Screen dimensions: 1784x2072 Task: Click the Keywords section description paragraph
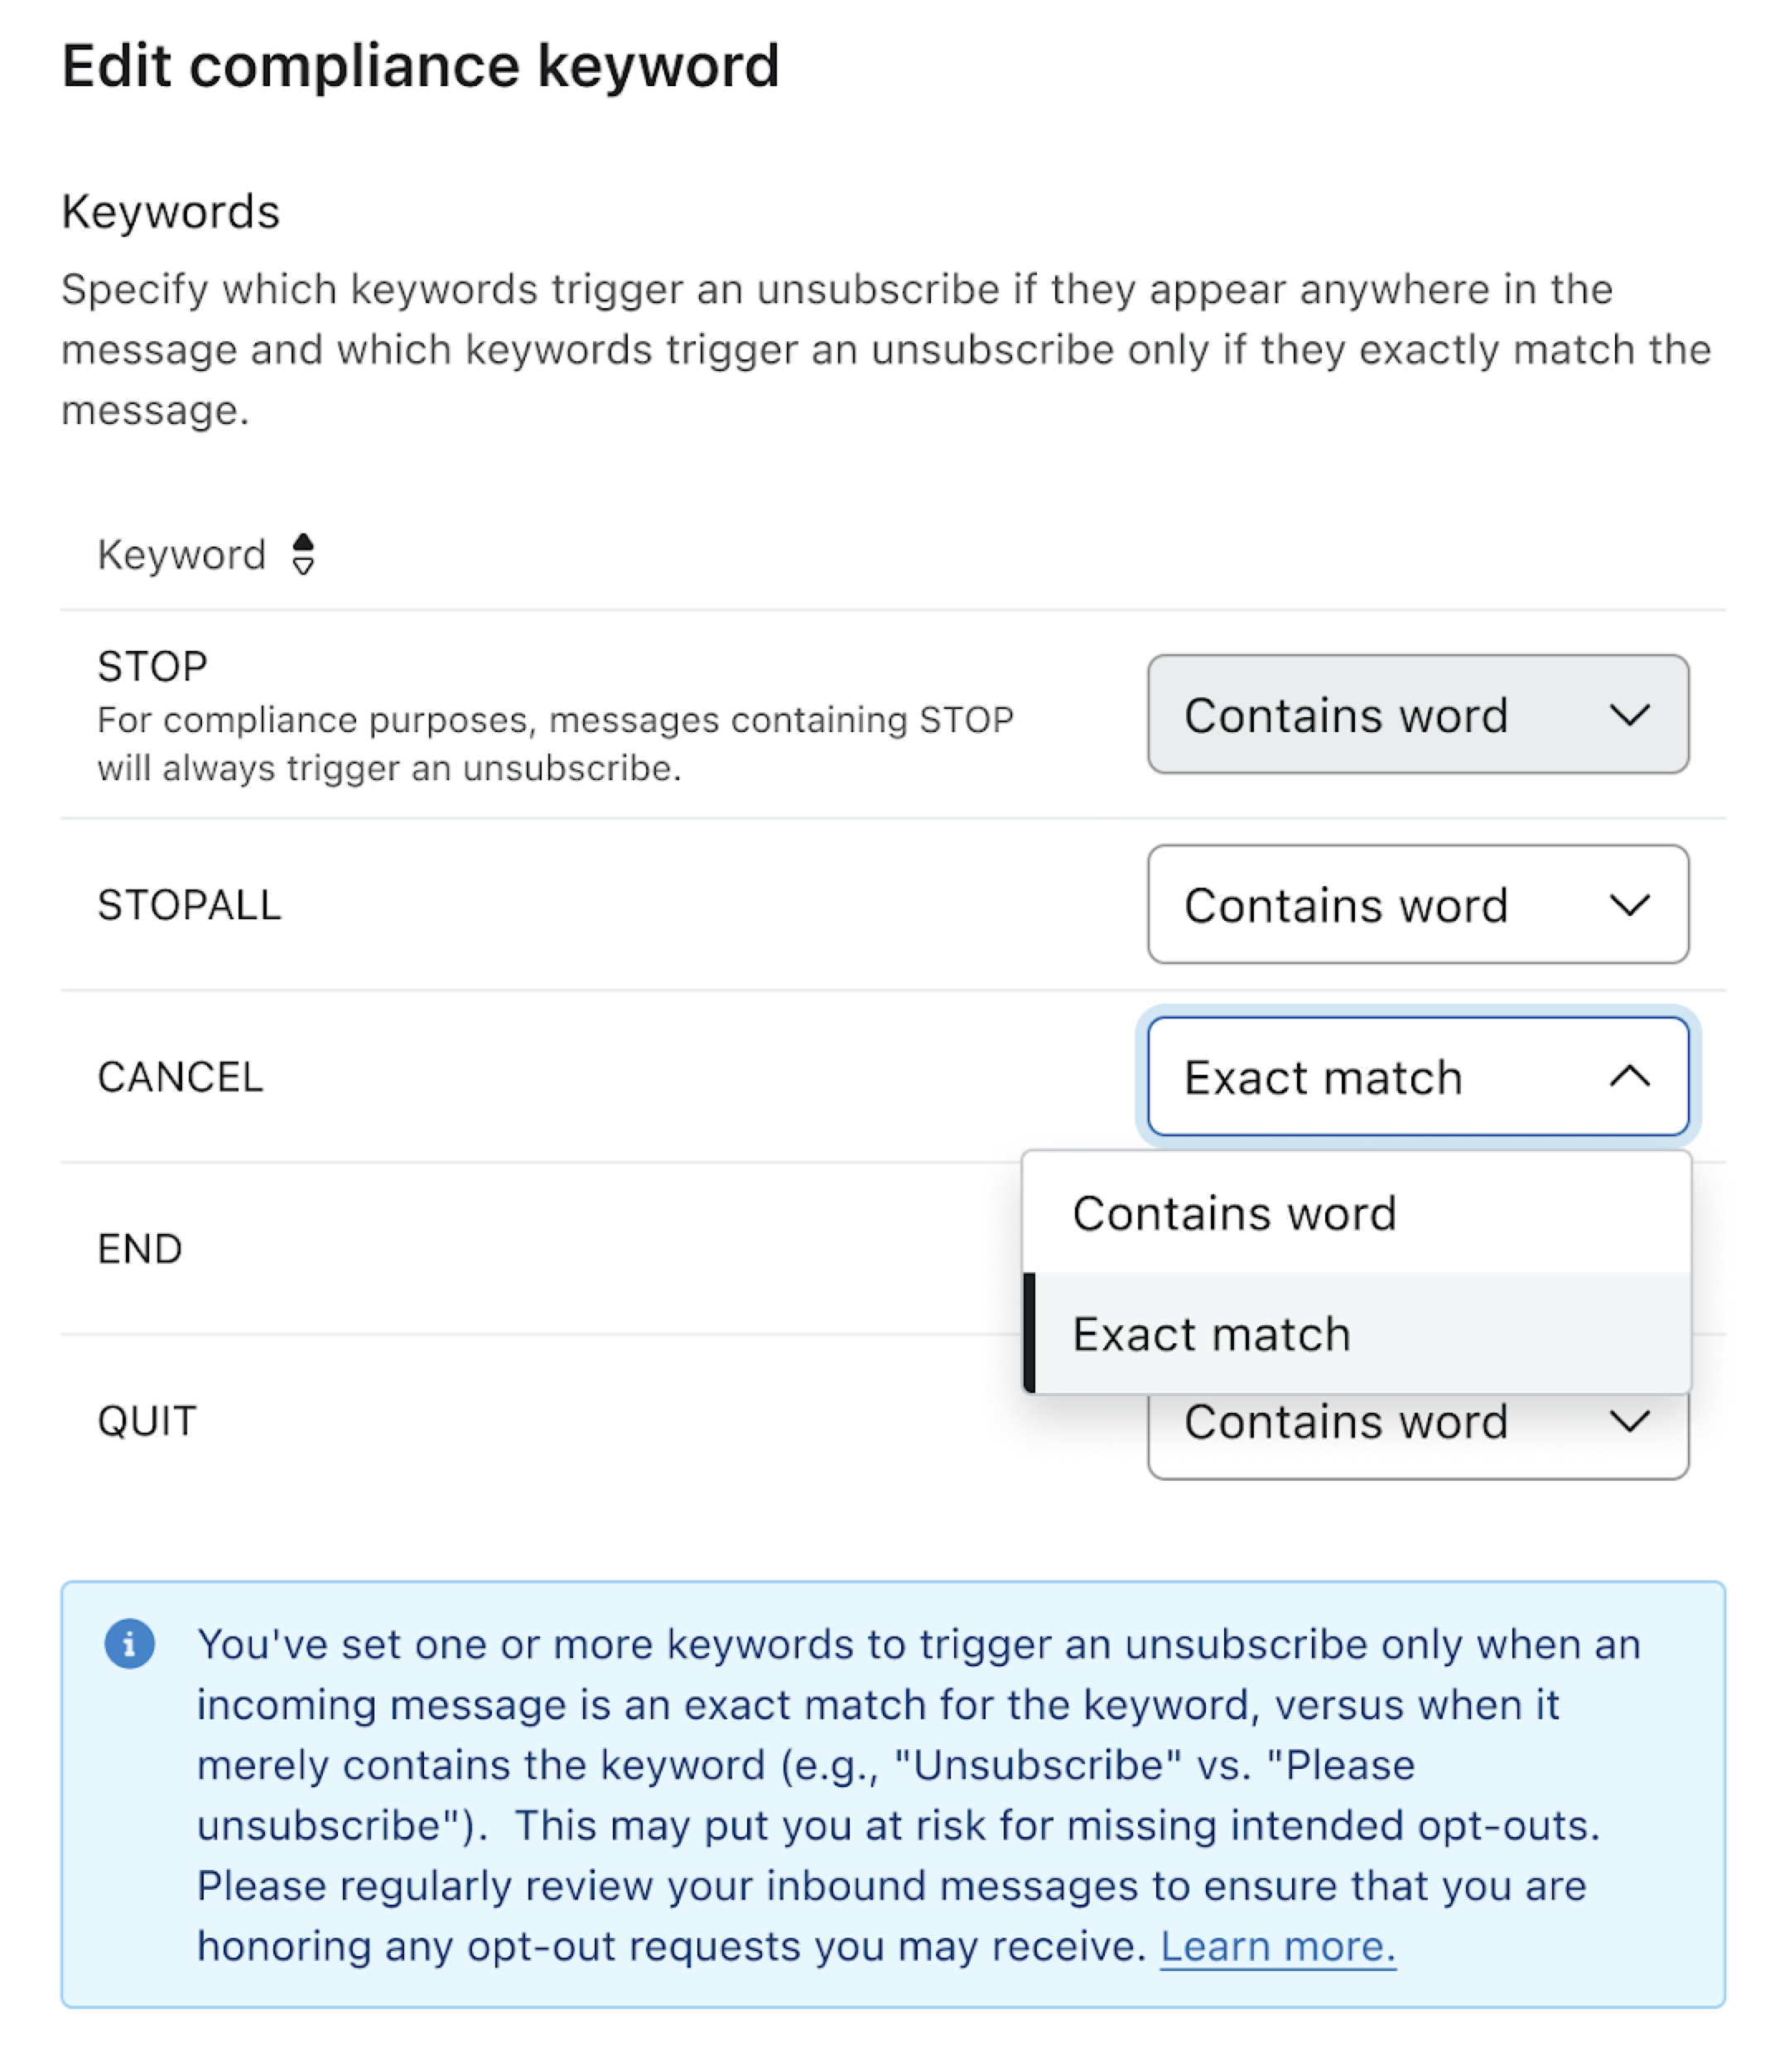(x=886, y=349)
